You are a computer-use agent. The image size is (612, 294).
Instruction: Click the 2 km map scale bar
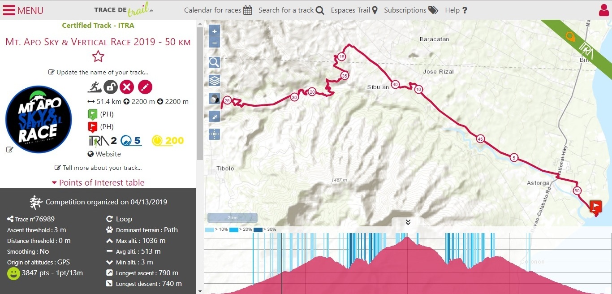pyautogui.click(x=233, y=218)
